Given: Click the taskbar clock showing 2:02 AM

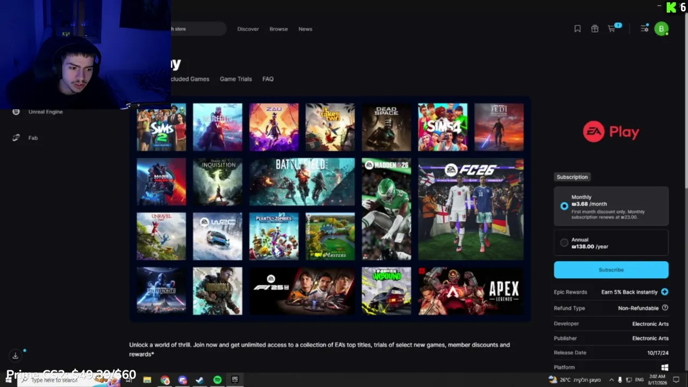Looking at the screenshot, I should 656,380.
